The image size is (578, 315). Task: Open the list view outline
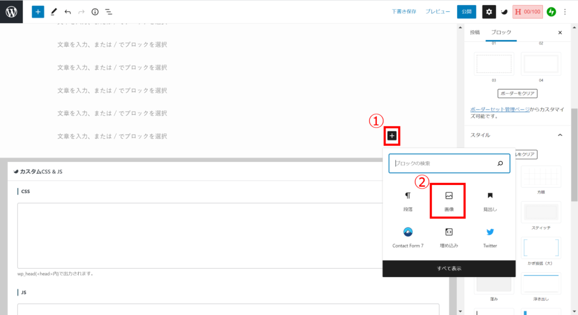(x=109, y=12)
